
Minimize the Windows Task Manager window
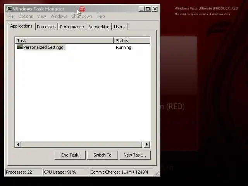point(141,9)
